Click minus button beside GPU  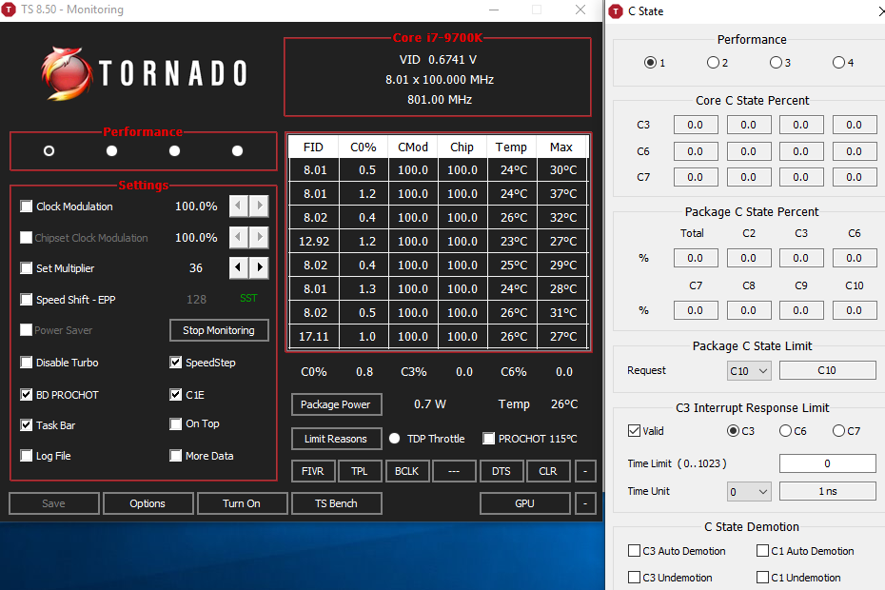point(585,503)
